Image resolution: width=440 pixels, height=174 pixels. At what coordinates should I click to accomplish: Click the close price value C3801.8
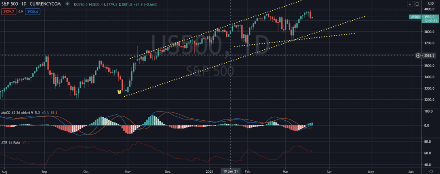pyautogui.click(x=125, y=4)
